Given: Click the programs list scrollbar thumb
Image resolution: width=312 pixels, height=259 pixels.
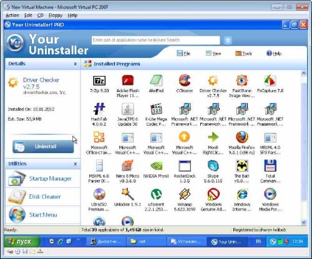Looking at the screenshot, I should pos(304,141).
